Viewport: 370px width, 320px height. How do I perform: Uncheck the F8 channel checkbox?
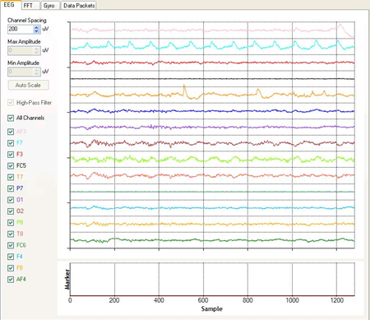(11, 268)
